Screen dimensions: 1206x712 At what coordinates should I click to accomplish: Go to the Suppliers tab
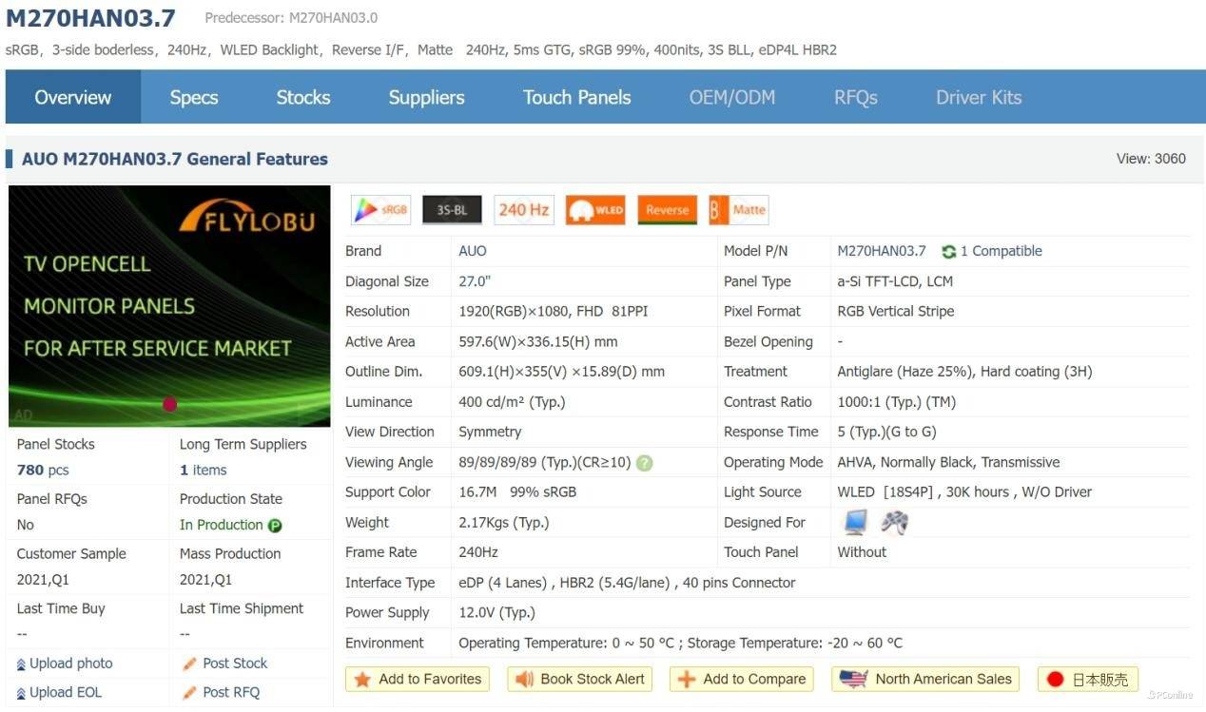(426, 97)
